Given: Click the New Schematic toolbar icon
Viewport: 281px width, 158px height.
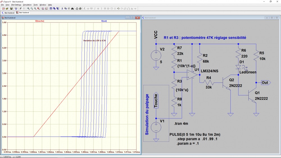Looking at the screenshot, I should [3, 9].
